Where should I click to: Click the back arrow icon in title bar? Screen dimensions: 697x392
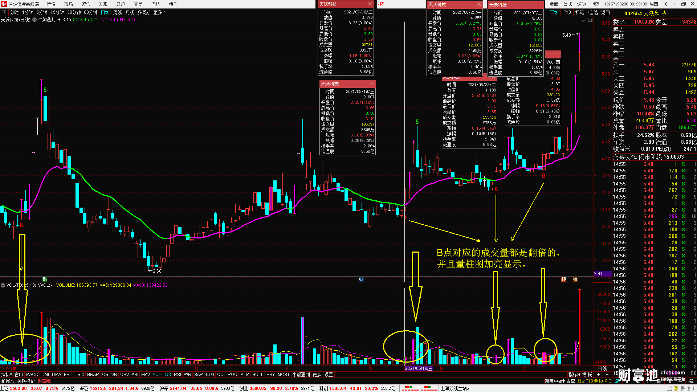click(x=665, y=4)
